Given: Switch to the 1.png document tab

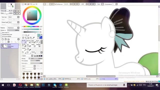Looking at the screenshot, I should point(109,79).
